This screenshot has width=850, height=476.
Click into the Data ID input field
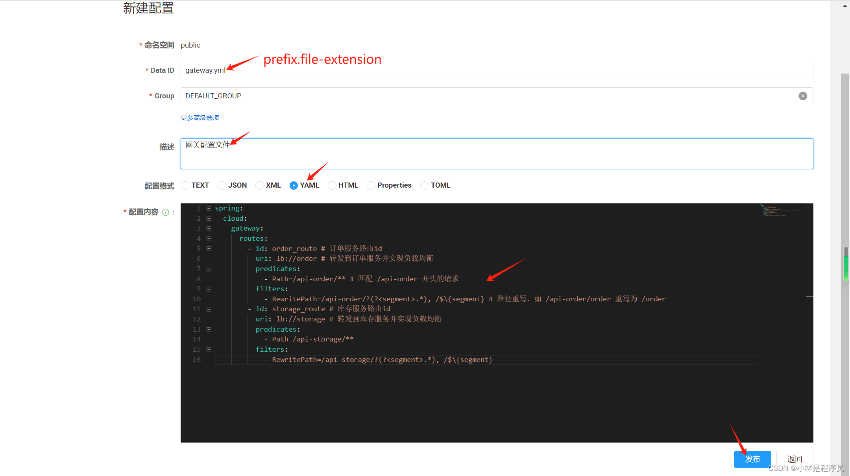[497, 70]
